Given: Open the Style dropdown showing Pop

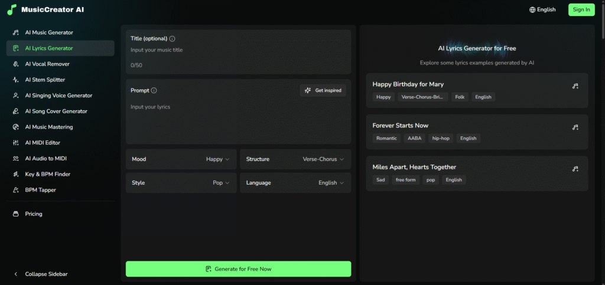Looking at the screenshot, I should coord(181,183).
